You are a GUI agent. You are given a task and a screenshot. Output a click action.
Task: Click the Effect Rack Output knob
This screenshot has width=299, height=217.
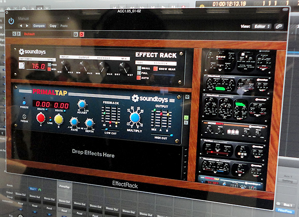coord(84,66)
